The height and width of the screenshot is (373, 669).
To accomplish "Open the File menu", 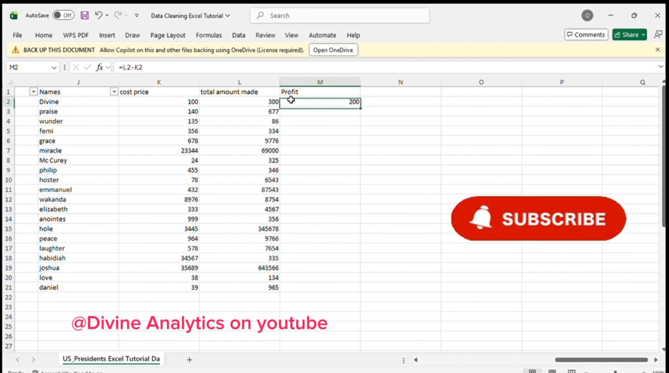I will point(17,35).
